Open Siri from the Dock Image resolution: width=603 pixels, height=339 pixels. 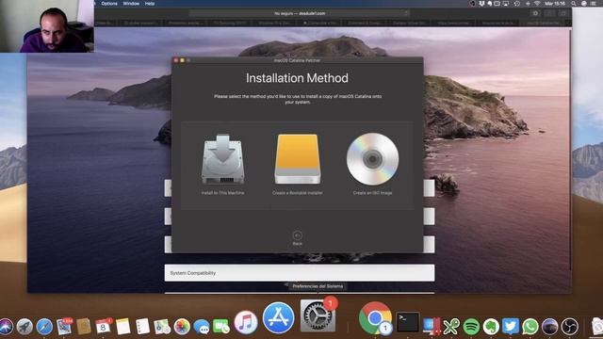pos(6,327)
